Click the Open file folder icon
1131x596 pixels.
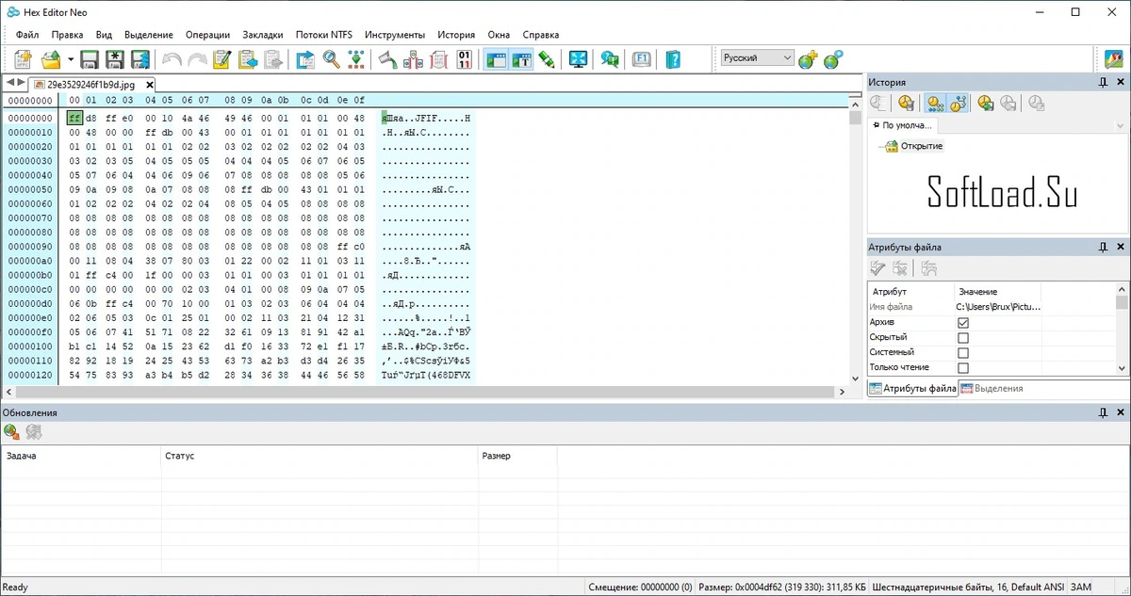51,59
